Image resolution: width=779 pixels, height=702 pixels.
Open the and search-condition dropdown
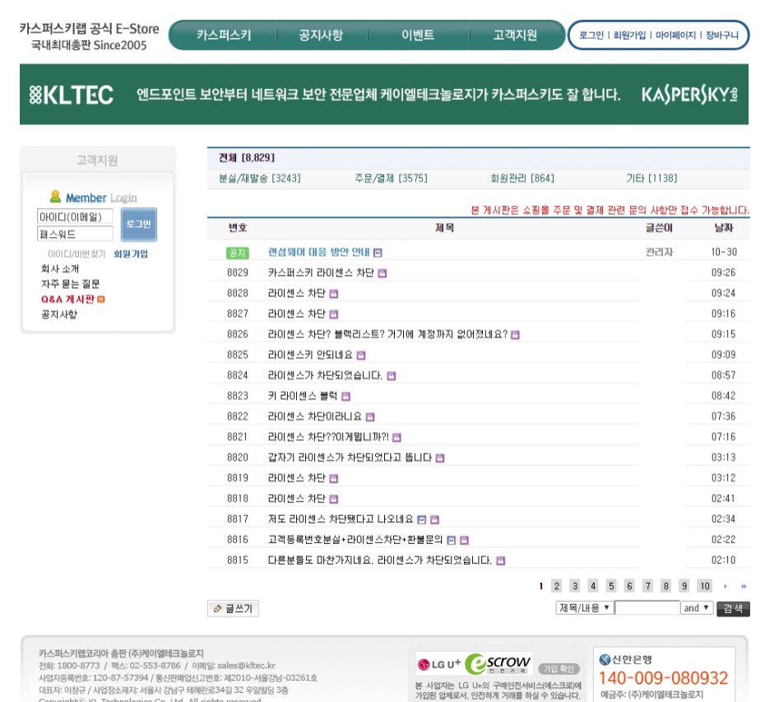697,608
